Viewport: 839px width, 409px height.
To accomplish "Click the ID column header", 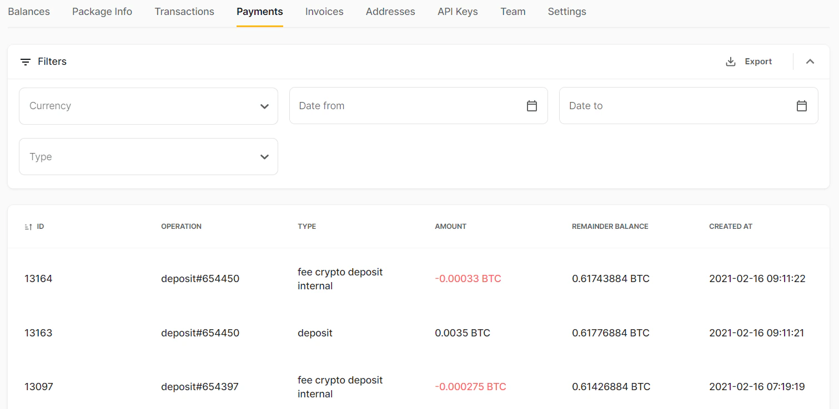I will point(41,227).
